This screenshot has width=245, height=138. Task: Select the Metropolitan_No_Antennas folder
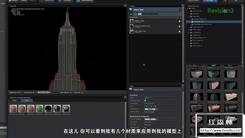tap(201, 24)
